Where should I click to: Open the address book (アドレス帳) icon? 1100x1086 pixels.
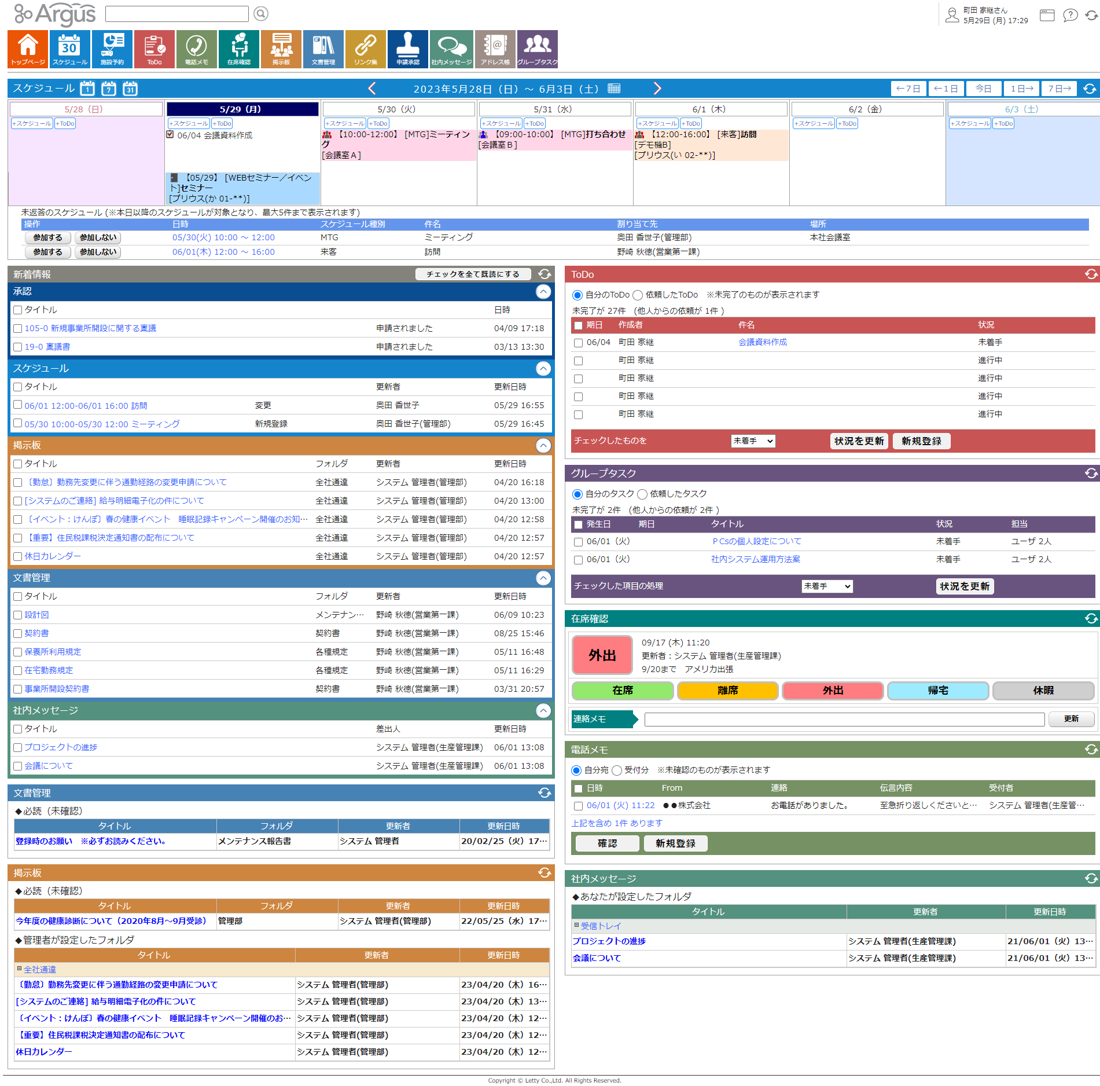pos(495,49)
